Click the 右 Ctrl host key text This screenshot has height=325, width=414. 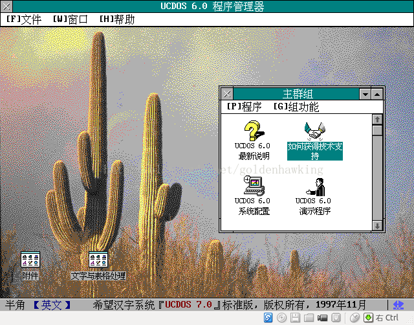[x=387, y=318]
